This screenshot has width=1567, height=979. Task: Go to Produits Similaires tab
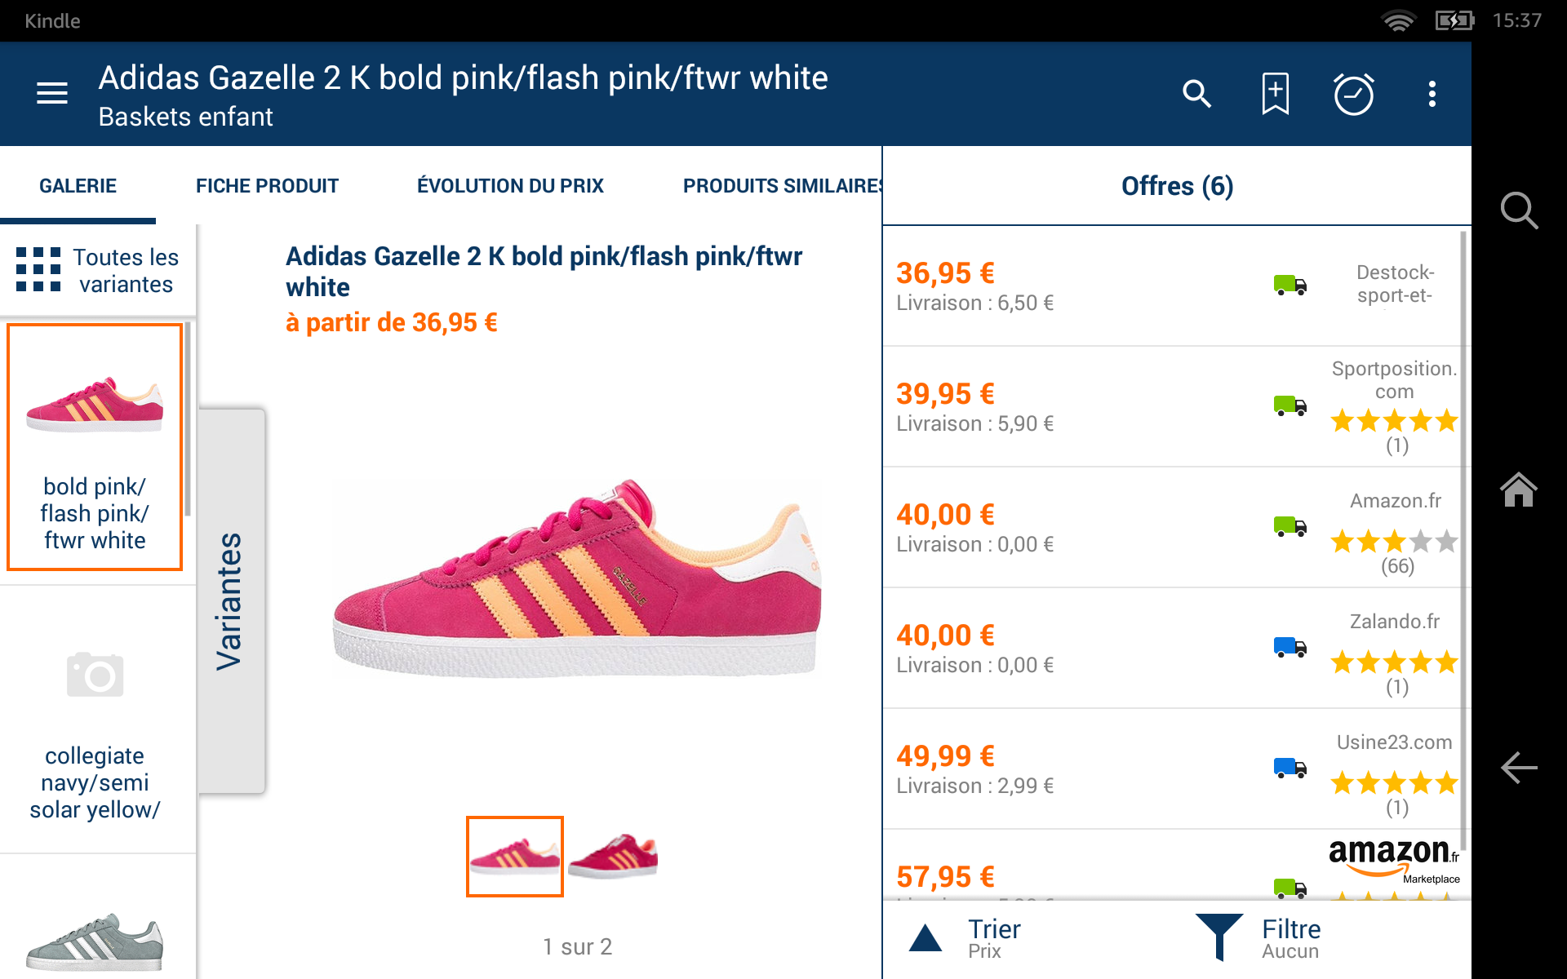[781, 186]
